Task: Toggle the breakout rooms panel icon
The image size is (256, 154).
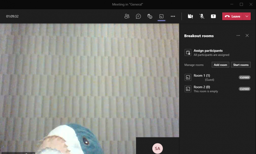Action: coord(161,16)
